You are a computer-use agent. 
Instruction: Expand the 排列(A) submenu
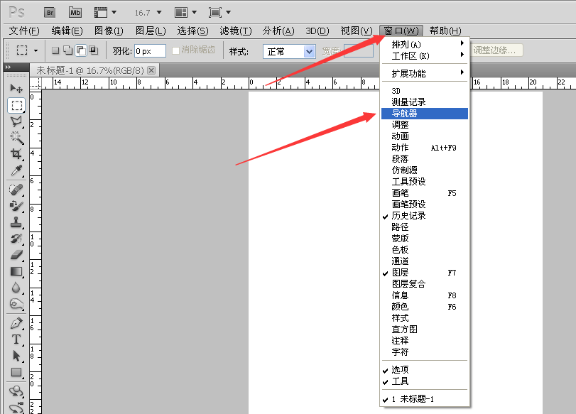pyautogui.click(x=425, y=45)
